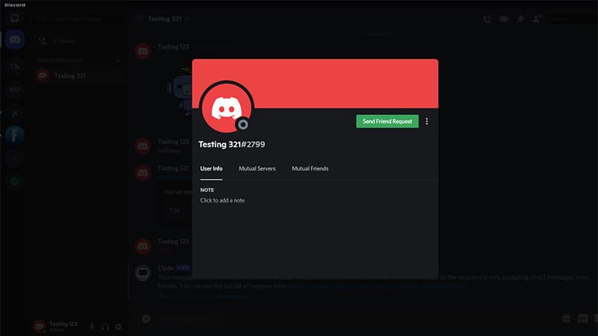Switch to the Mutual Friends tab

coord(309,169)
